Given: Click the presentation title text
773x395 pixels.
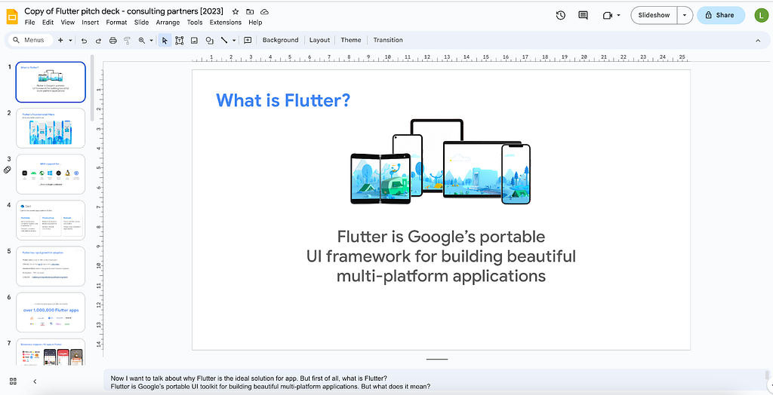Looking at the screenshot, I should (124, 11).
